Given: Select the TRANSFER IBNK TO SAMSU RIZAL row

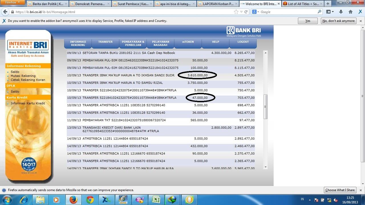Looking at the screenshot, I should 161,83.
